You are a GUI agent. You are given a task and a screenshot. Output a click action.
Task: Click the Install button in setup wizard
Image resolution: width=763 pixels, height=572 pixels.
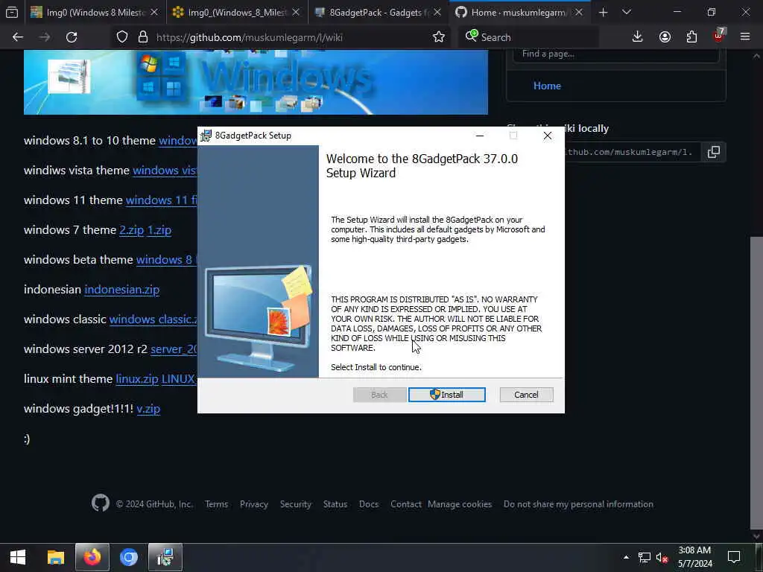click(x=447, y=395)
